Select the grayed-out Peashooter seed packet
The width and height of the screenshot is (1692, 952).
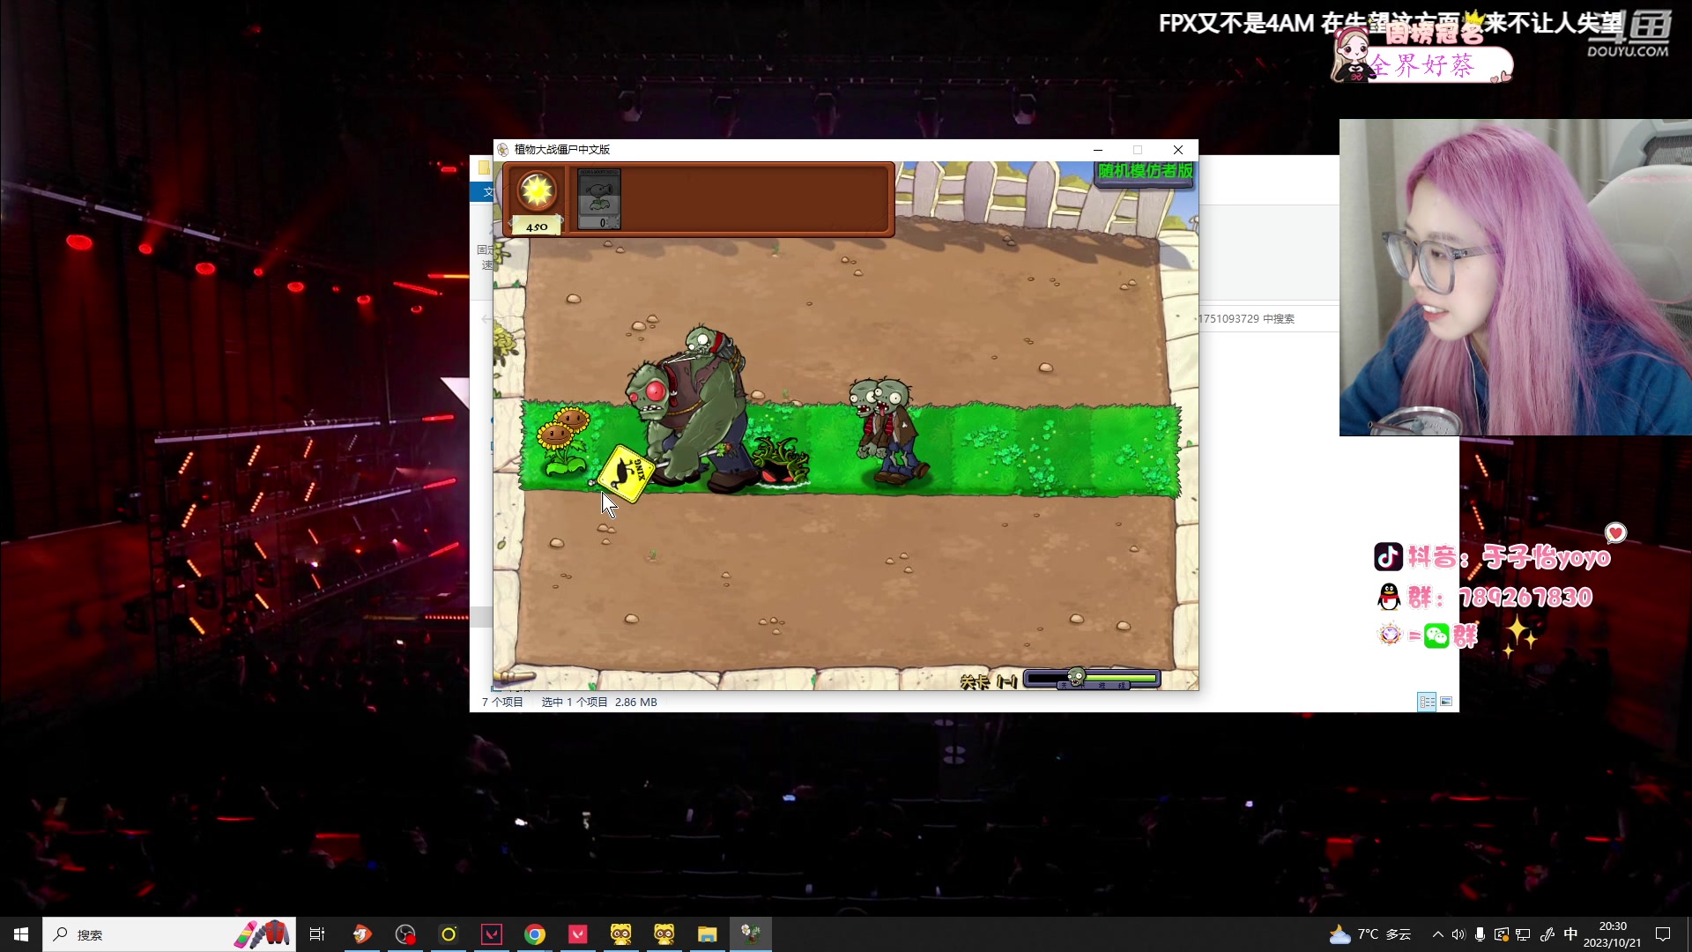599,199
